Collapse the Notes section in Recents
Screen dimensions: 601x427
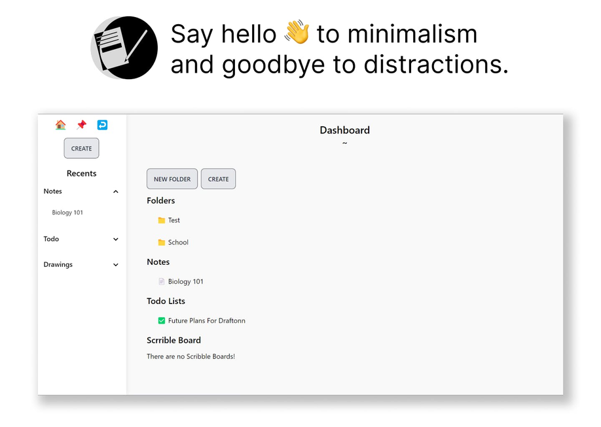[x=116, y=192]
